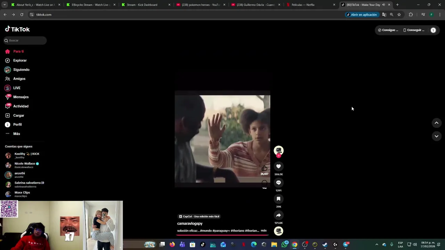Open followed account Sabrina salvatierra
This screenshot has width=445, height=250.
[24, 184]
